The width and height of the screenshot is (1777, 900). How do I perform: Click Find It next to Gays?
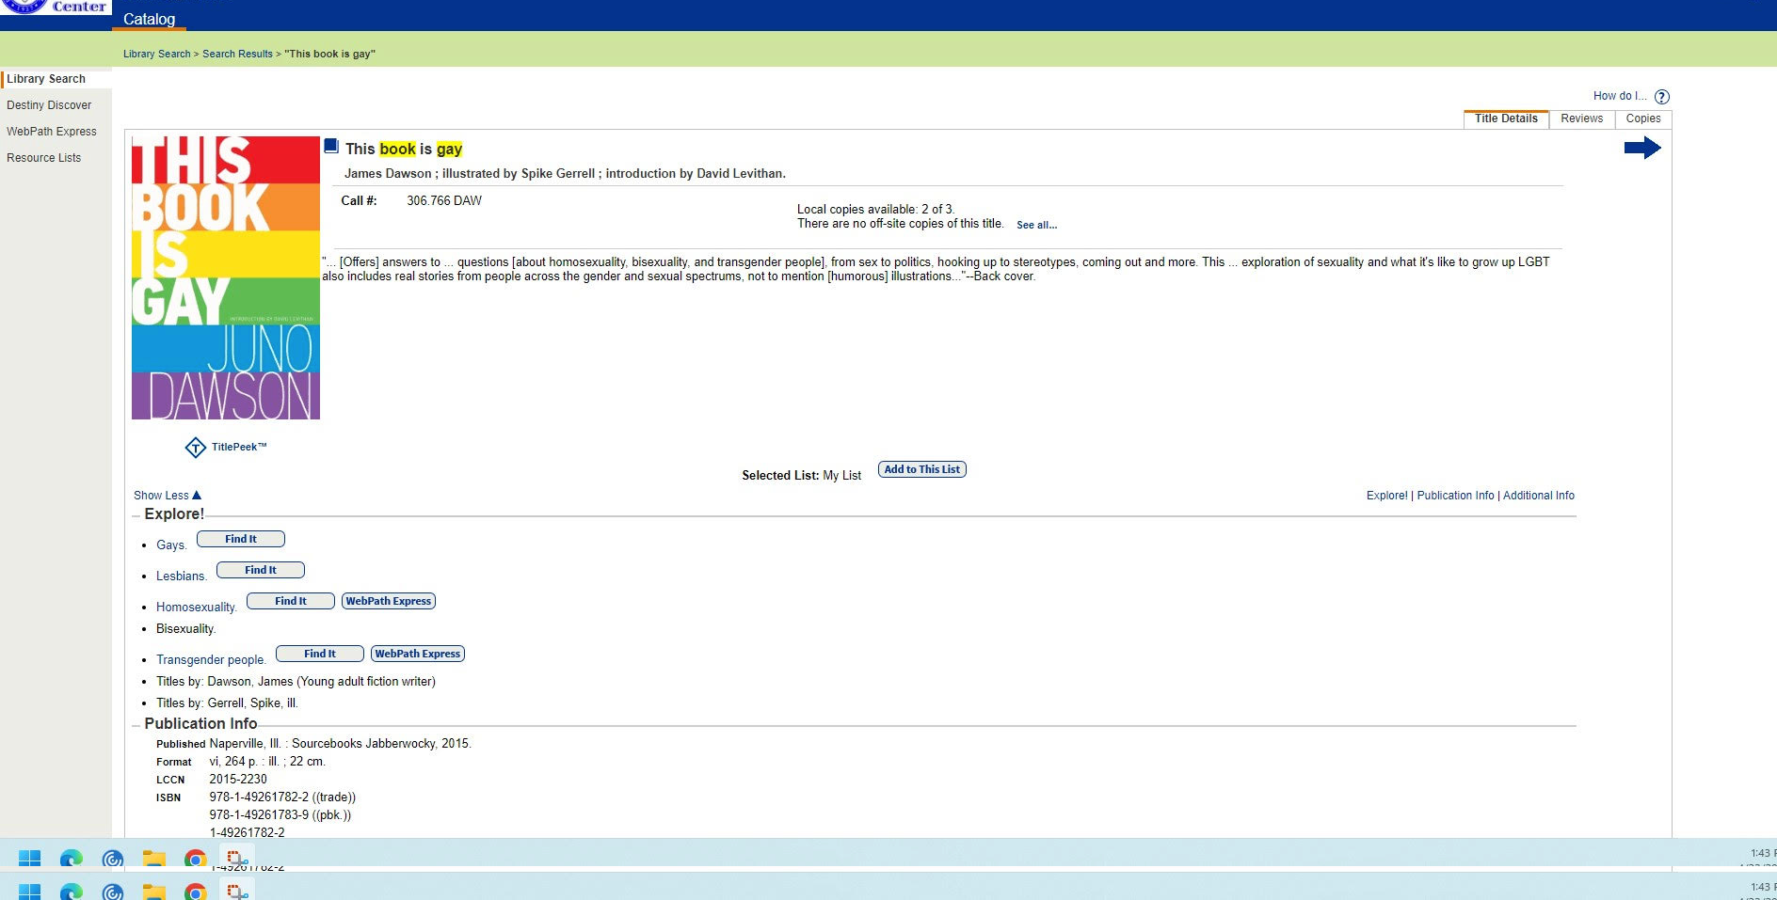click(241, 539)
